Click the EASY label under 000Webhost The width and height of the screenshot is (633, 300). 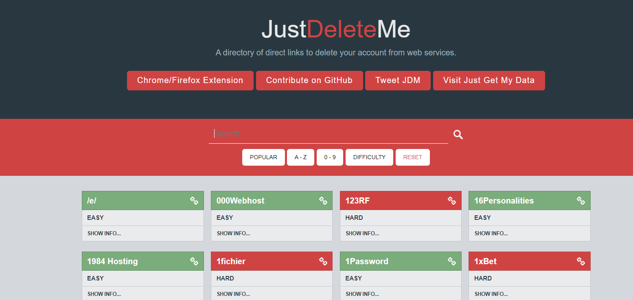(x=225, y=218)
